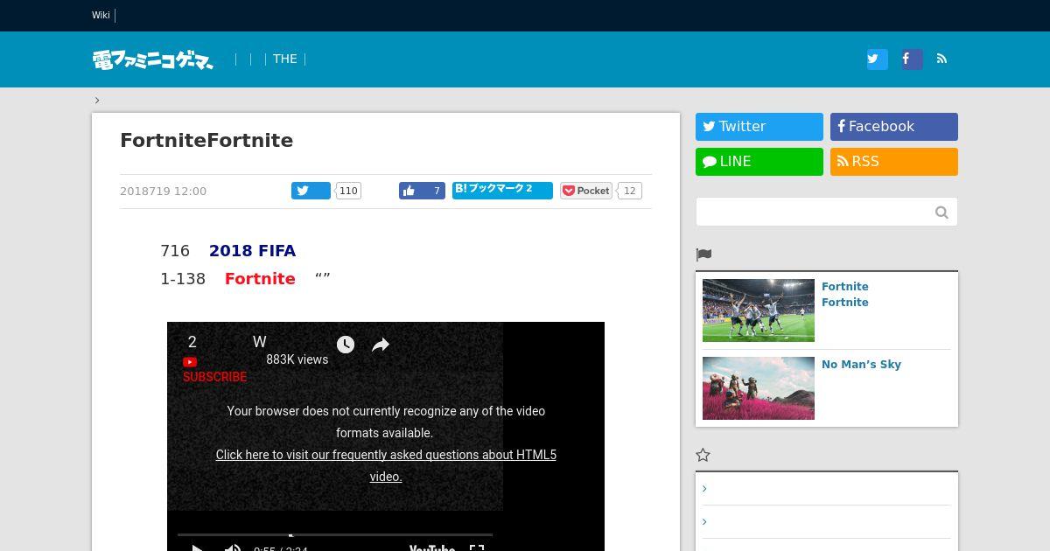
Task: Follow on Twitter from the sidebar button
Action: point(759,127)
